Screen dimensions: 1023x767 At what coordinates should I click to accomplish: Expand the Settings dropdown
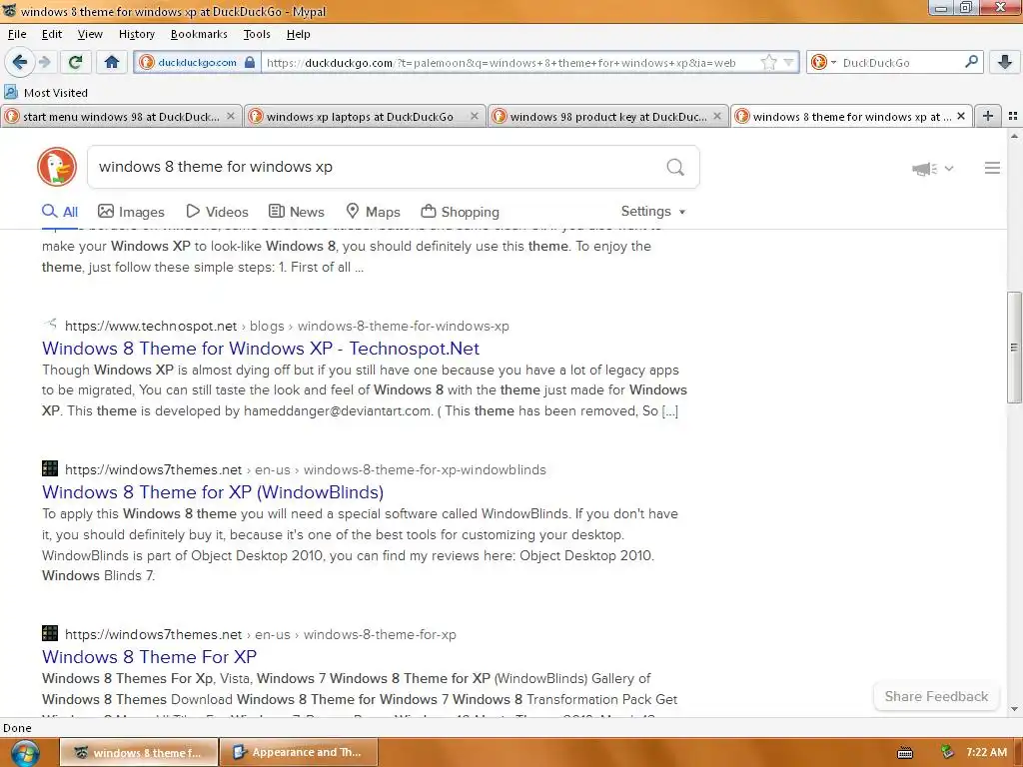(x=653, y=212)
